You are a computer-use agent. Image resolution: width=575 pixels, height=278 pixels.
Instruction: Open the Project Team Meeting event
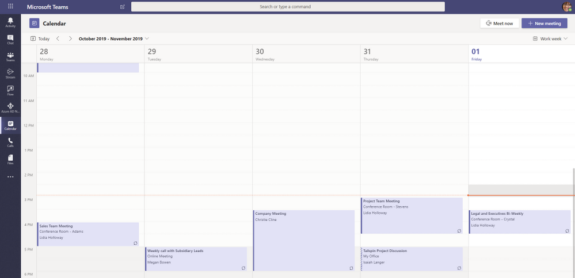point(412,216)
